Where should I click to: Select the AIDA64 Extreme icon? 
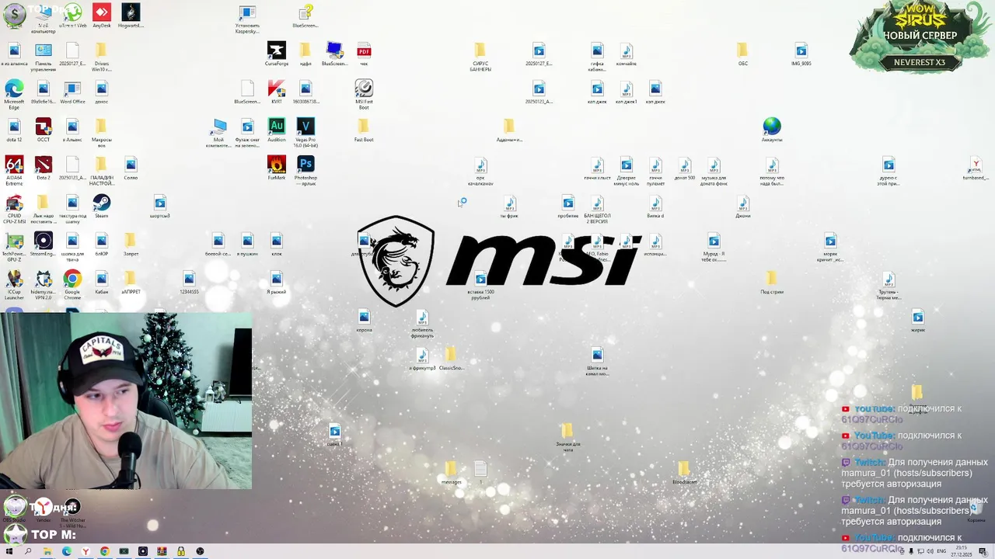[x=14, y=170]
